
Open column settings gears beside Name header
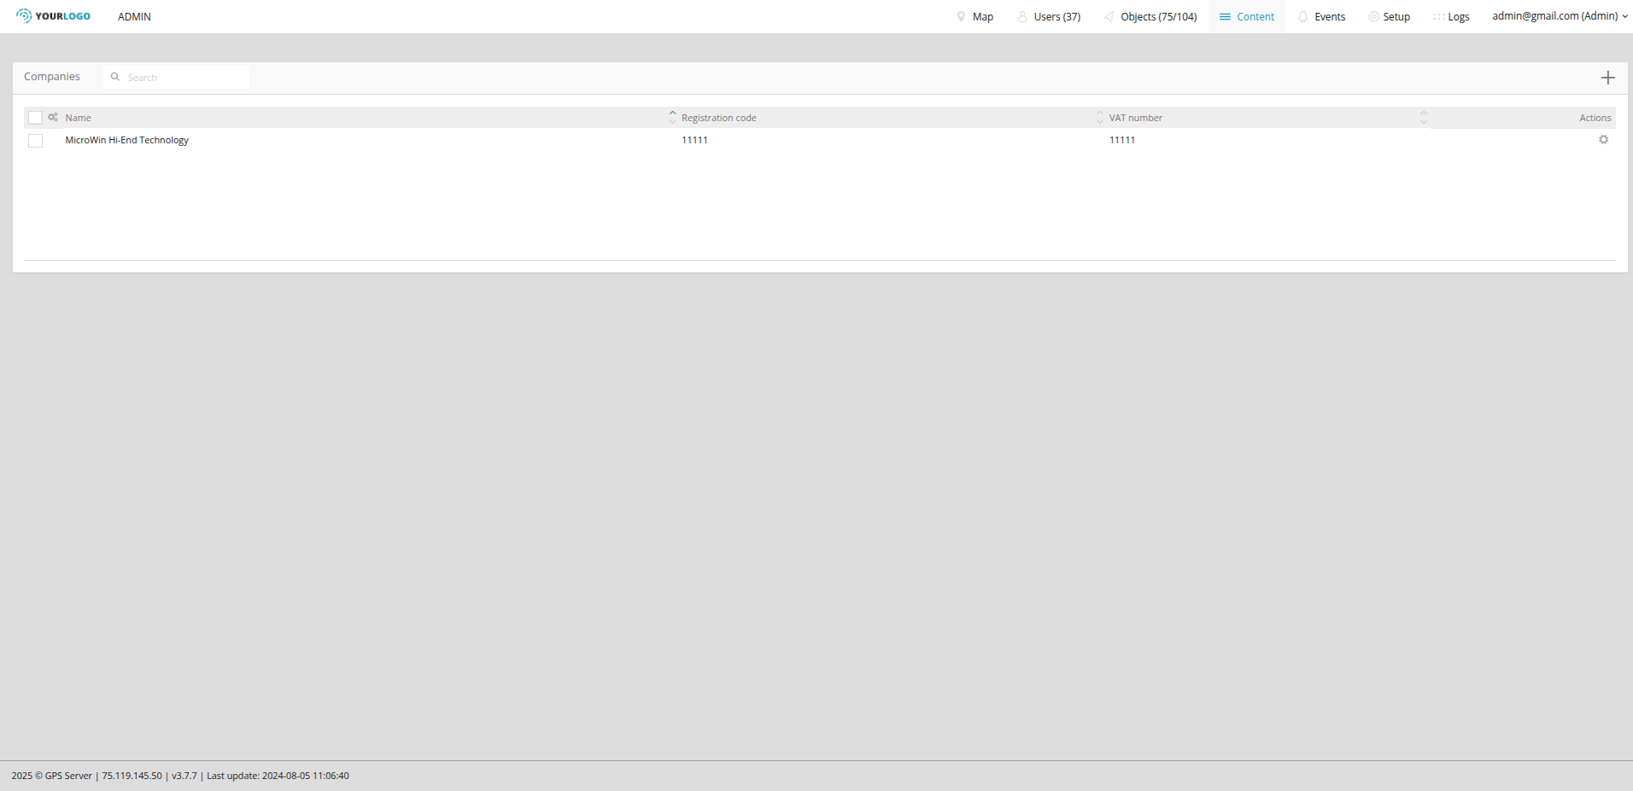[53, 118]
